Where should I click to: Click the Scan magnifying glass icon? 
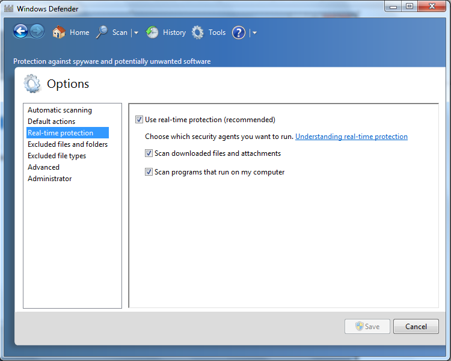click(102, 32)
